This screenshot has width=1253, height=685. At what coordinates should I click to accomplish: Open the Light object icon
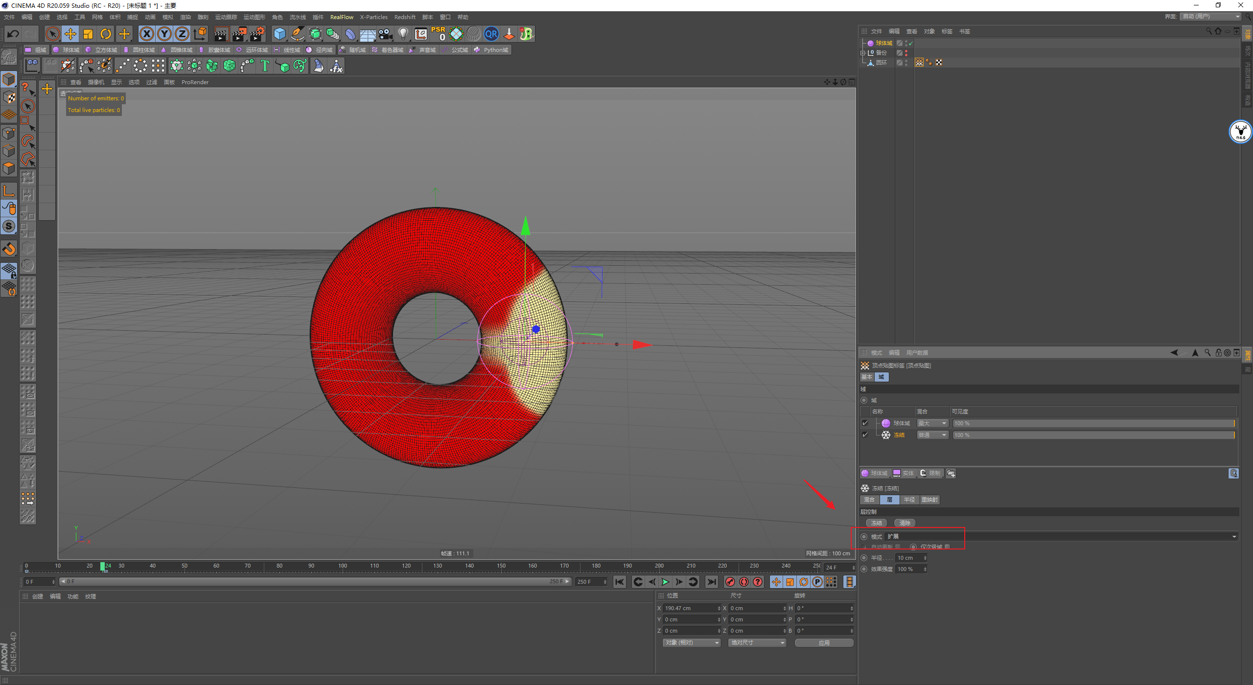(403, 34)
